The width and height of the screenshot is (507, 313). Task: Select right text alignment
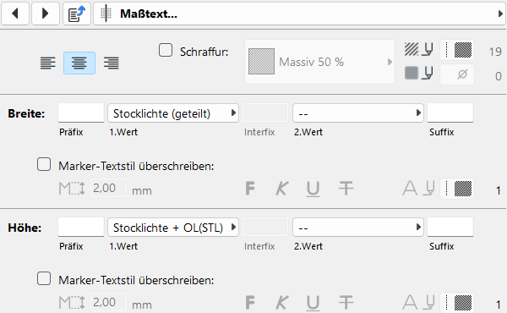(x=112, y=63)
